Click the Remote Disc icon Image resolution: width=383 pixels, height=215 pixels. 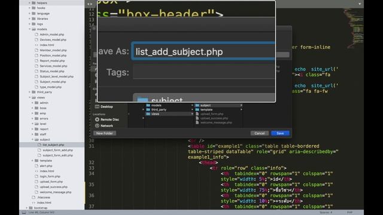(97, 119)
